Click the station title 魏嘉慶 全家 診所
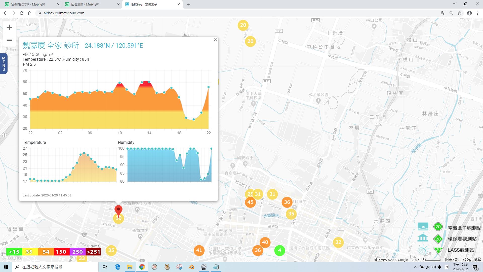Screen dimensions: 483x272 click(51, 45)
